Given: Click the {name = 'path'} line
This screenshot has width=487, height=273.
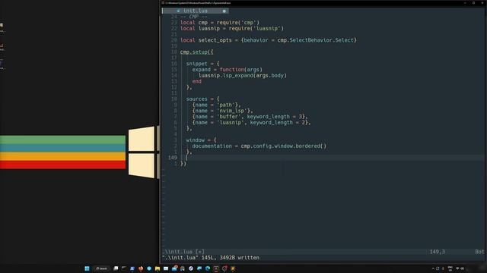Looking at the screenshot, I should click(216, 105).
